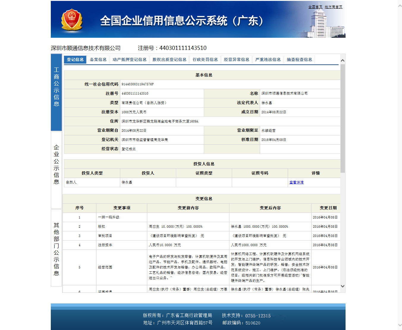Open the 全国首页 link
This screenshot has height=330, width=402.
(315, 7)
